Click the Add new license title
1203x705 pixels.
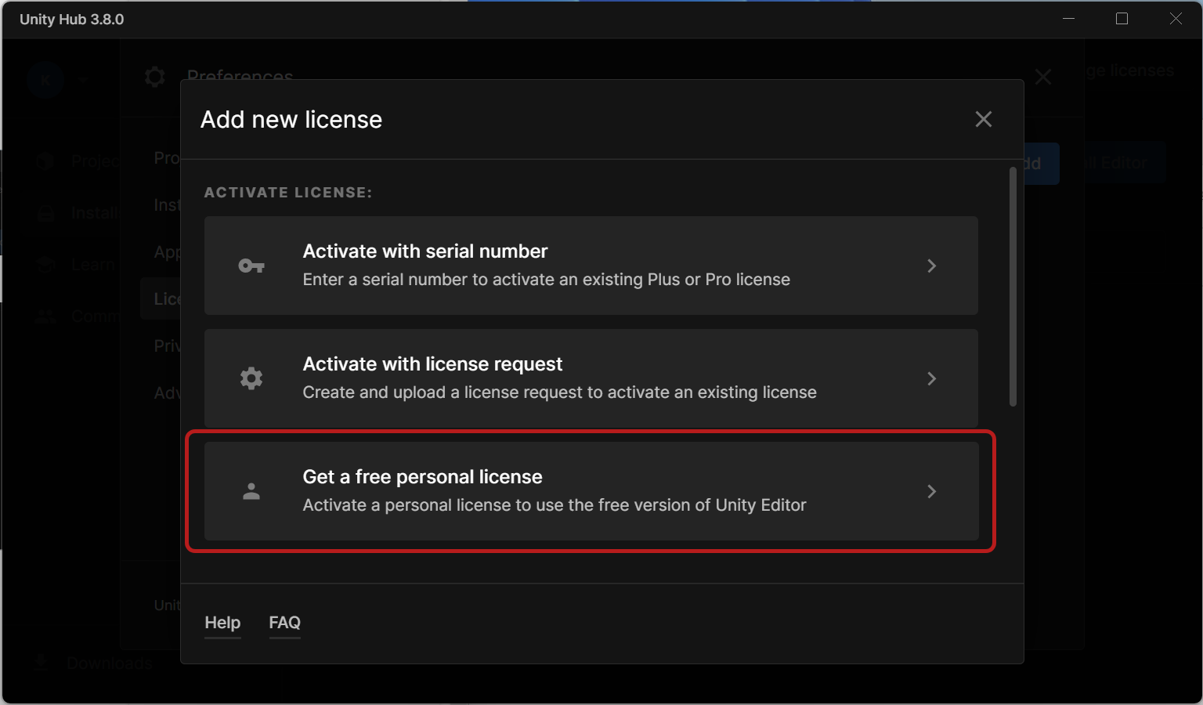pos(291,120)
